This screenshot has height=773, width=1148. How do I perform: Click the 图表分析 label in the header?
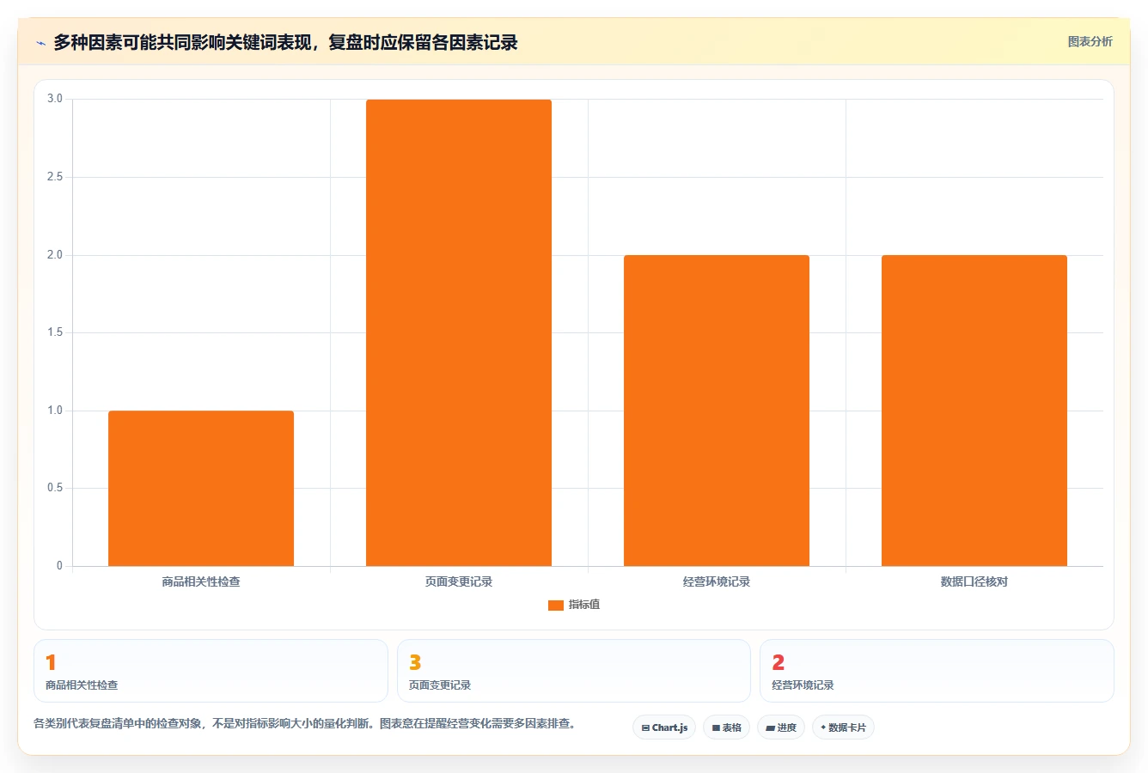coord(1090,41)
